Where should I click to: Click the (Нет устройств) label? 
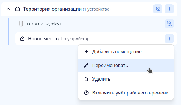coord(73,39)
